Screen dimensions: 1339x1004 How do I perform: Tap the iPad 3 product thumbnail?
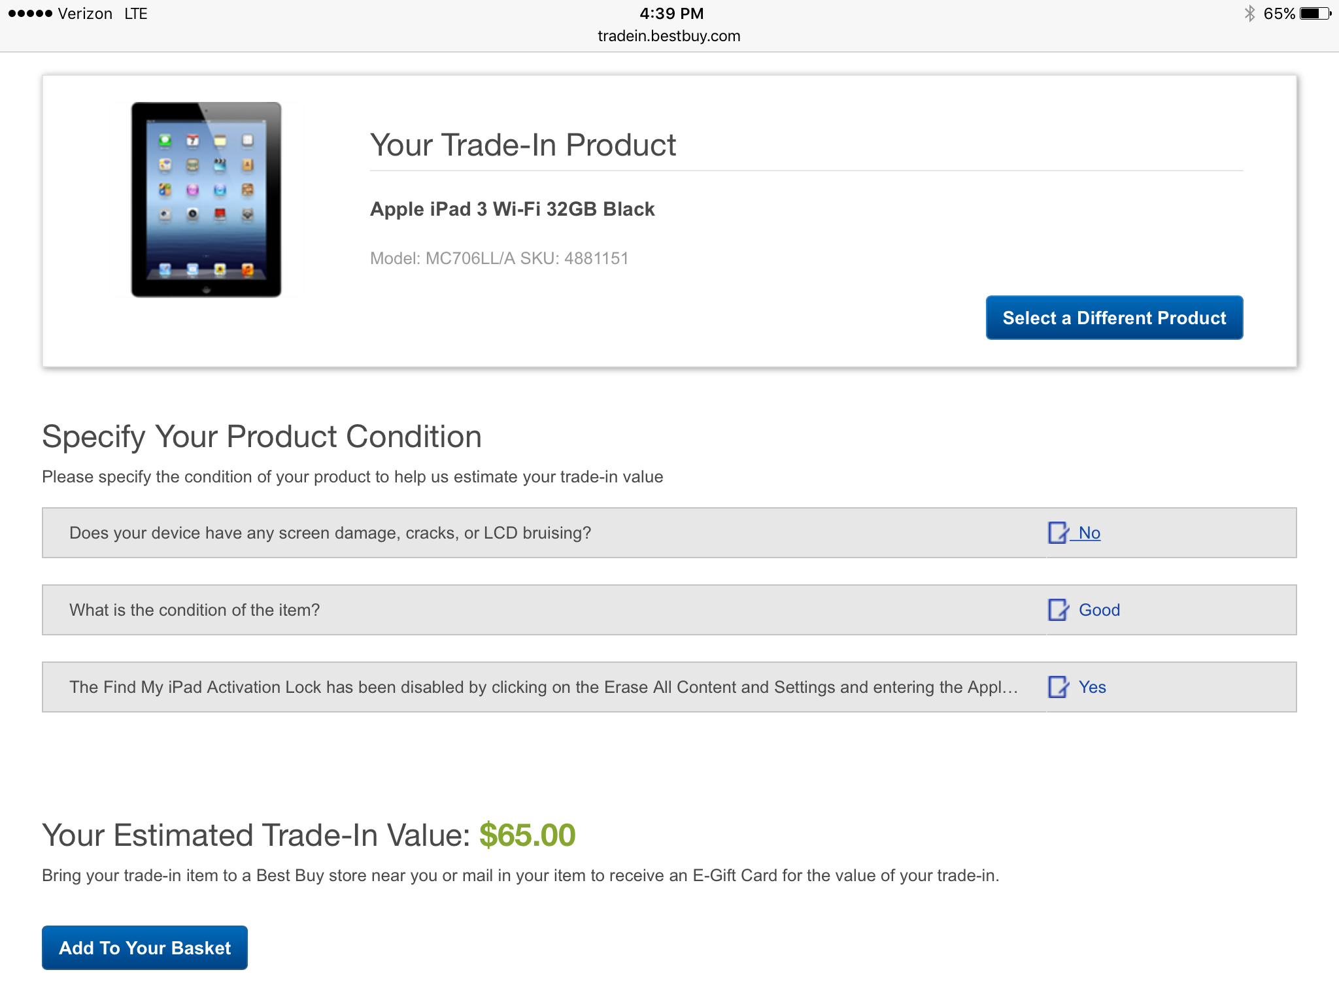point(206,199)
